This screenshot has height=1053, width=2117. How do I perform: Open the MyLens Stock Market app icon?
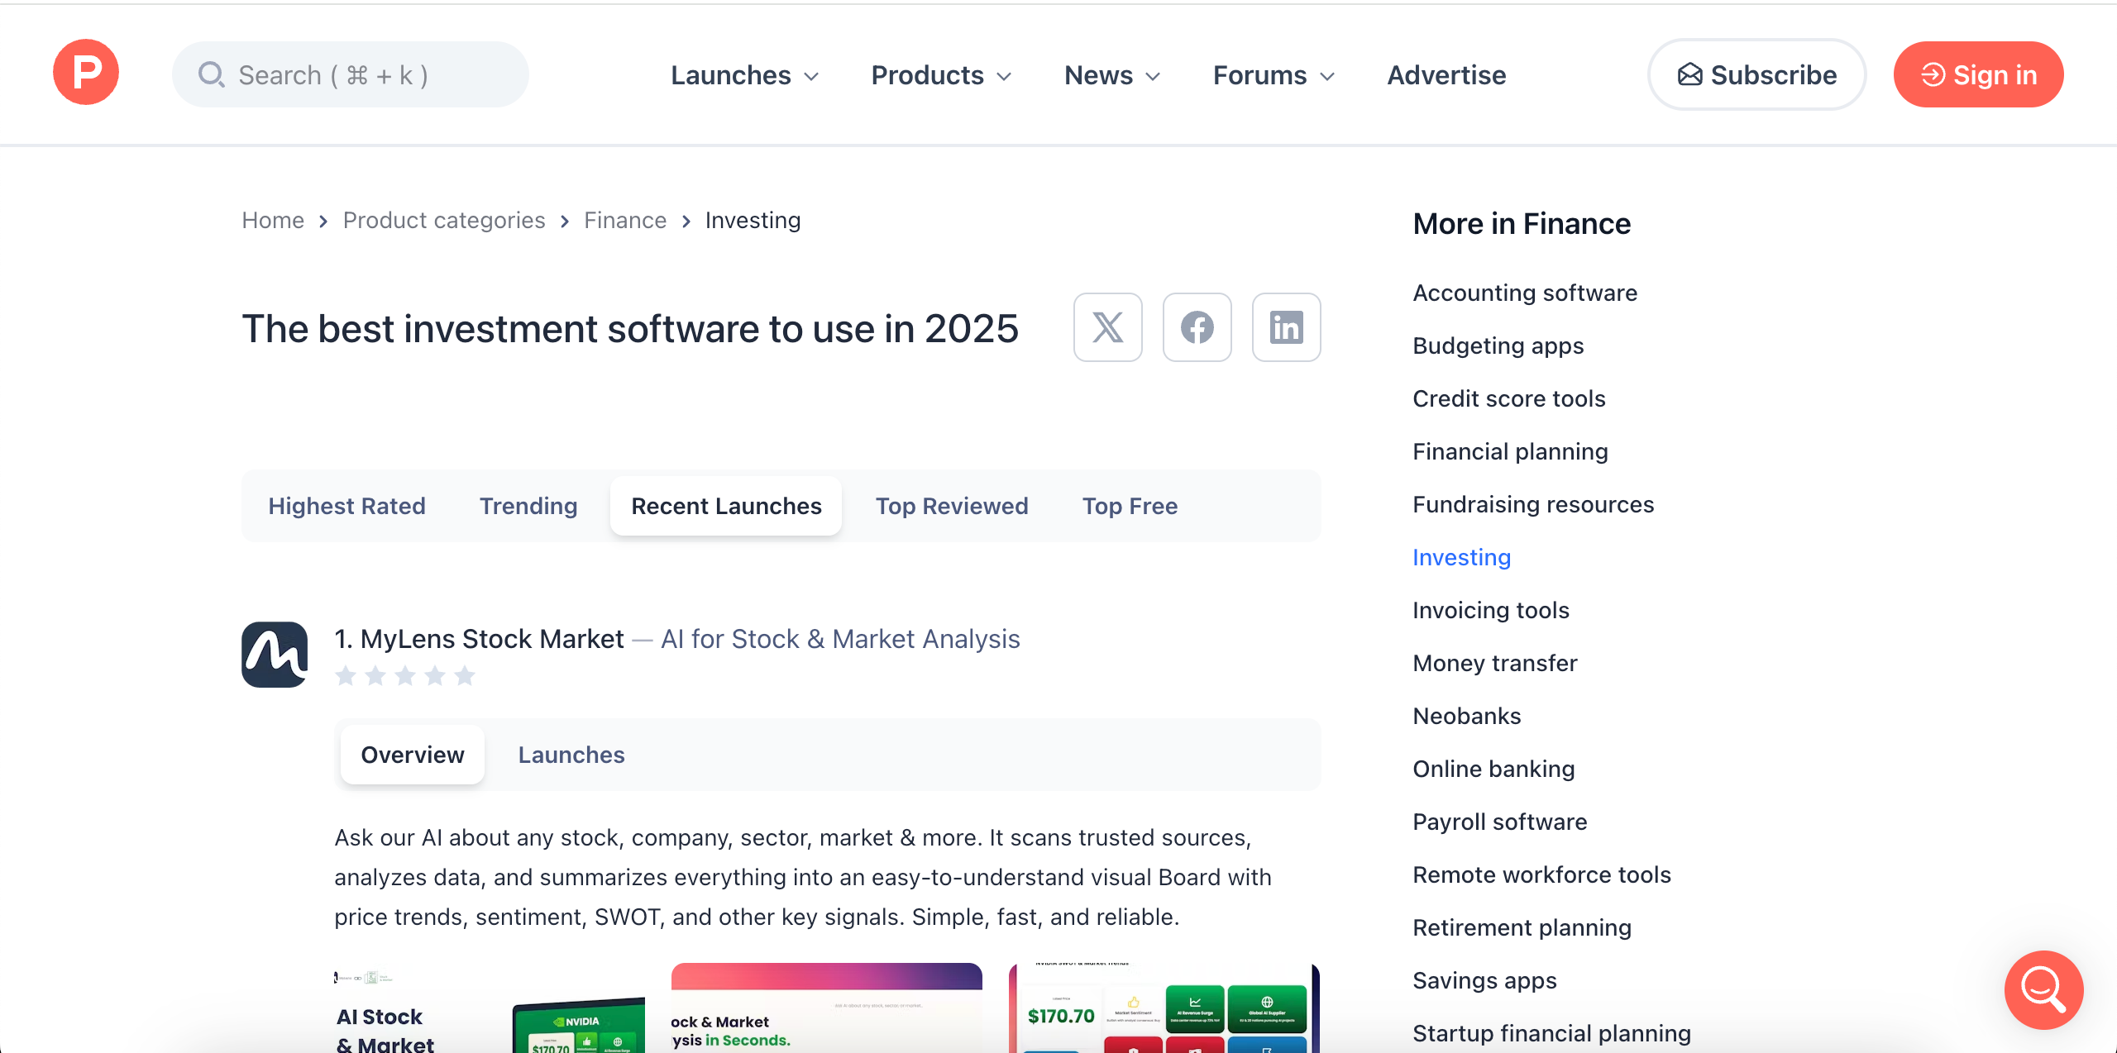point(275,654)
